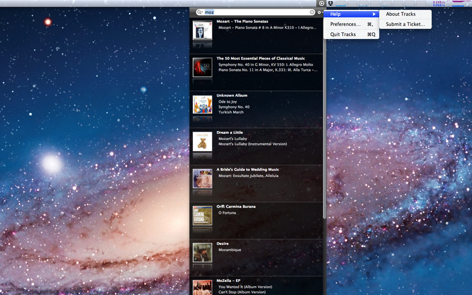Screen dimensions: 472x295
Task: Click inside the 'moz' search field
Action: click(x=254, y=12)
